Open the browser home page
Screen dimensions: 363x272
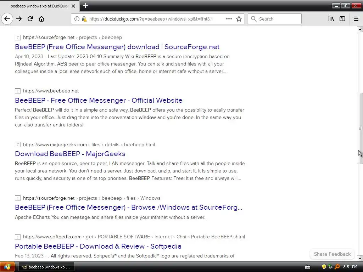(x=41, y=19)
